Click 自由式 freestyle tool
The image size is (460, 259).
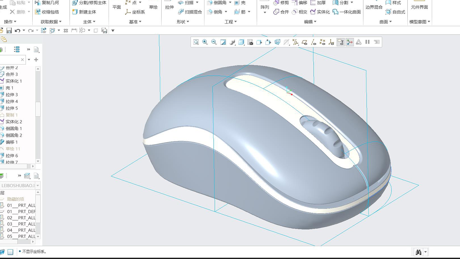[395, 12]
